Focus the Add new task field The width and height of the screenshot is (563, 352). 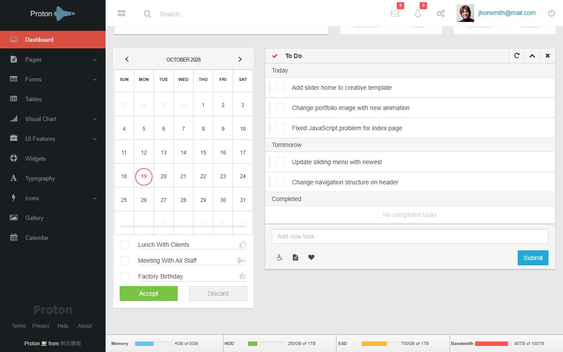pos(410,236)
